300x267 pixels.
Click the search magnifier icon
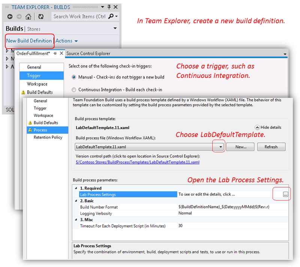point(111,16)
